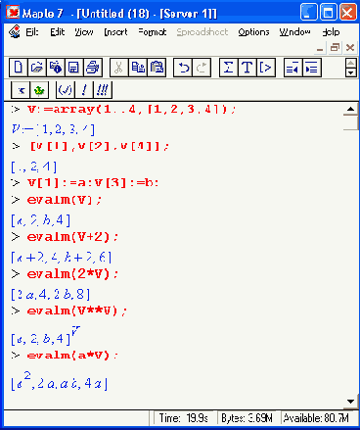The width and height of the screenshot is (360, 430).
Task: Open the Insert menu
Action: tap(115, 32)
